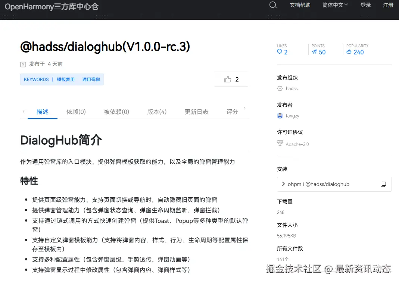Click the 发布于 4 天前 text
This screenshot has height=282, width=399.
(46, 64)
